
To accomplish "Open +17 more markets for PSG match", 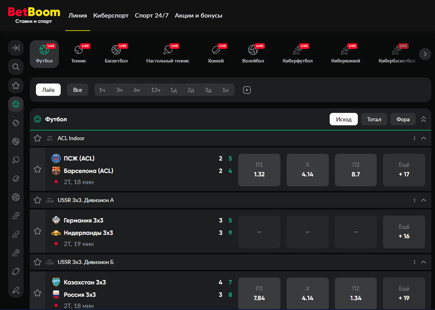I will (x=404, y=170).
